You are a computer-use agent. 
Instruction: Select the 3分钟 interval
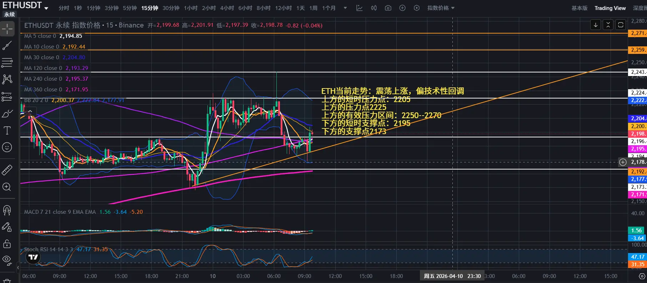pyautogui.click(x=112, y=8)
